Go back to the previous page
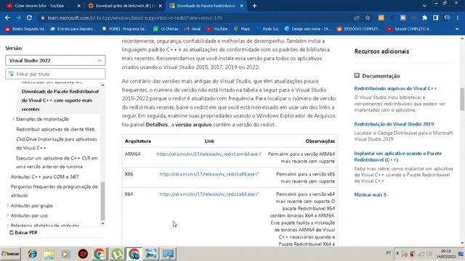The width and height of the screenshot is (465, 261). pos(7,17)
